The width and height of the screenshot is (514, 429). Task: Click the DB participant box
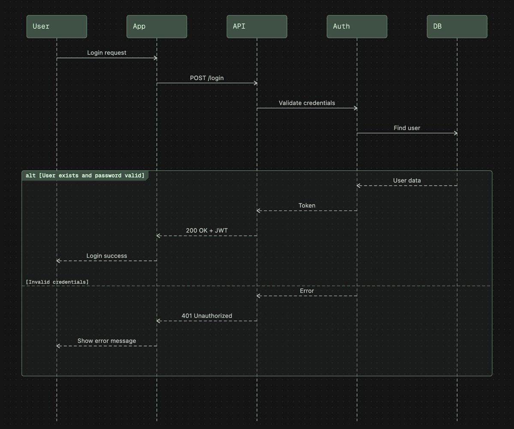457,26
